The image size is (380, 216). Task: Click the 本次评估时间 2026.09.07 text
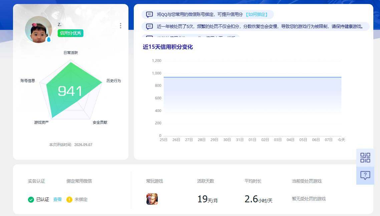click(x=71, y=145)
